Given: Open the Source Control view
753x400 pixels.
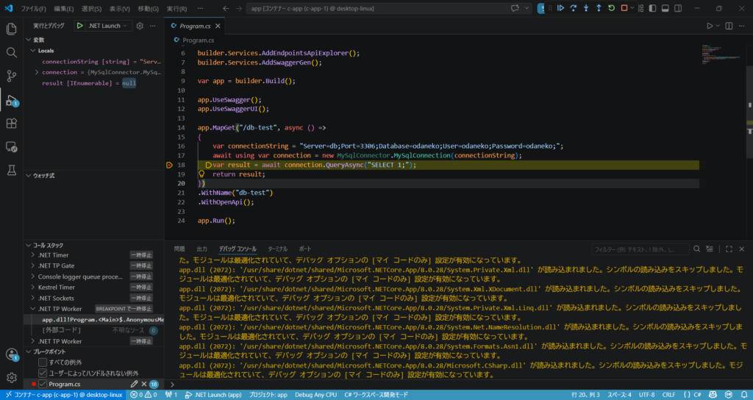Looking at the screenshot, I should [12, 76].
